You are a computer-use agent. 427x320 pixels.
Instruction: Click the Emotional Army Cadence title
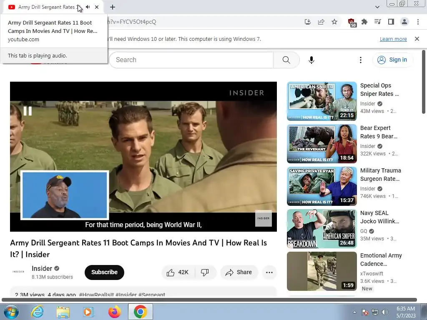pos(381,260)
